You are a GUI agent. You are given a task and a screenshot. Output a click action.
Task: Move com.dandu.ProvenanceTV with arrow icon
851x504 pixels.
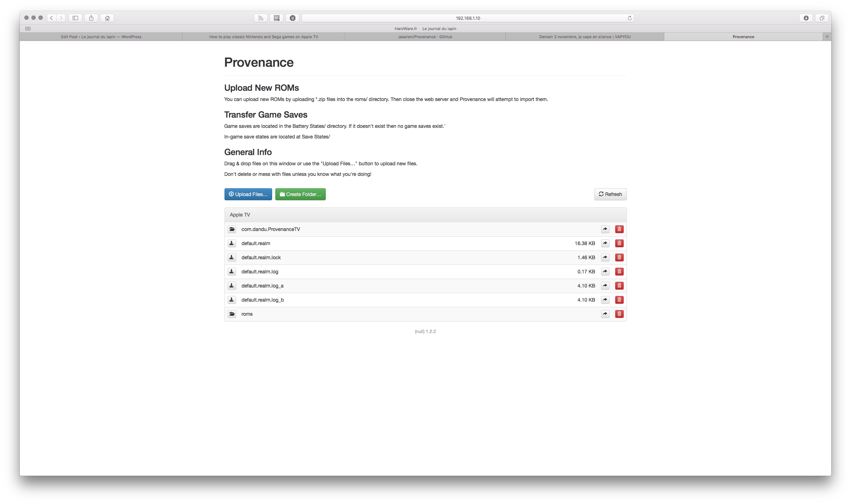click(x=605, y=229)
